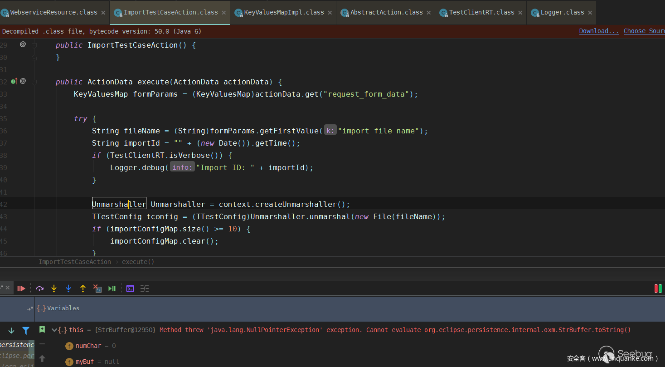Screen dimensions: 665x367
Task: Switch to the WebserviceResource.class tab
Action: pos(53,12)
